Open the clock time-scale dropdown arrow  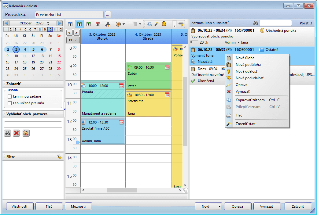pyautogui.click(x=123, y=24)
